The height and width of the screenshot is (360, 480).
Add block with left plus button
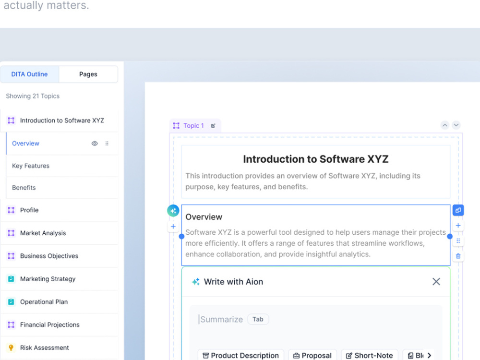(x=173, y=227)
